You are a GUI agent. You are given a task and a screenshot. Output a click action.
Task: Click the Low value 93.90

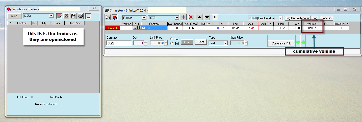click(x=296, y=28)
